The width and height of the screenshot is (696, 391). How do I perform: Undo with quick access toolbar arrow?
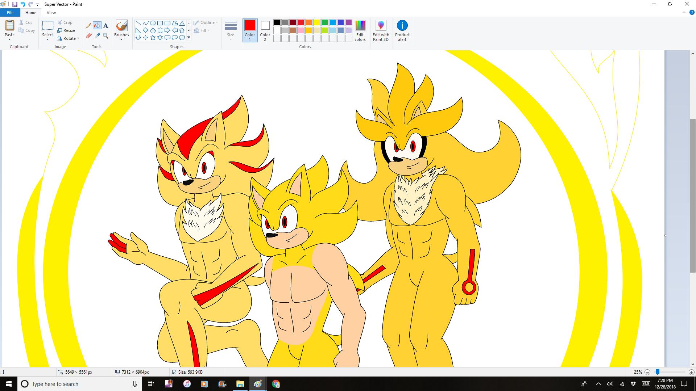tap(22, 4)
